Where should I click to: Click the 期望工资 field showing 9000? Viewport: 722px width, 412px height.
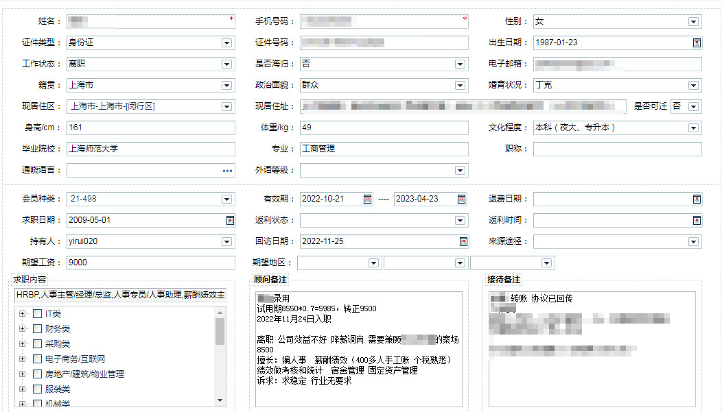[150, 263]
